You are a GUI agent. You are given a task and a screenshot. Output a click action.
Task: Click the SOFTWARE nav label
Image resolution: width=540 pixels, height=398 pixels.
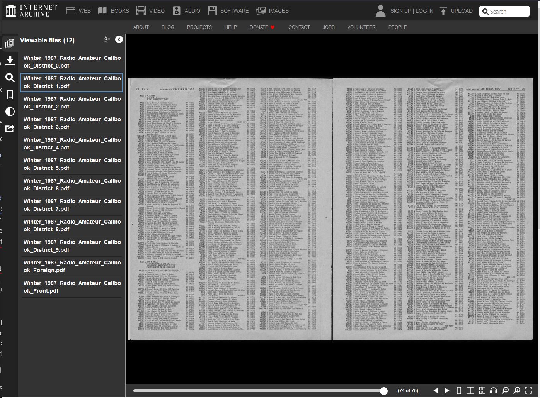(x=235, y=11)
